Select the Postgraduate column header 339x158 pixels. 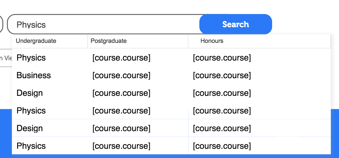109,41
